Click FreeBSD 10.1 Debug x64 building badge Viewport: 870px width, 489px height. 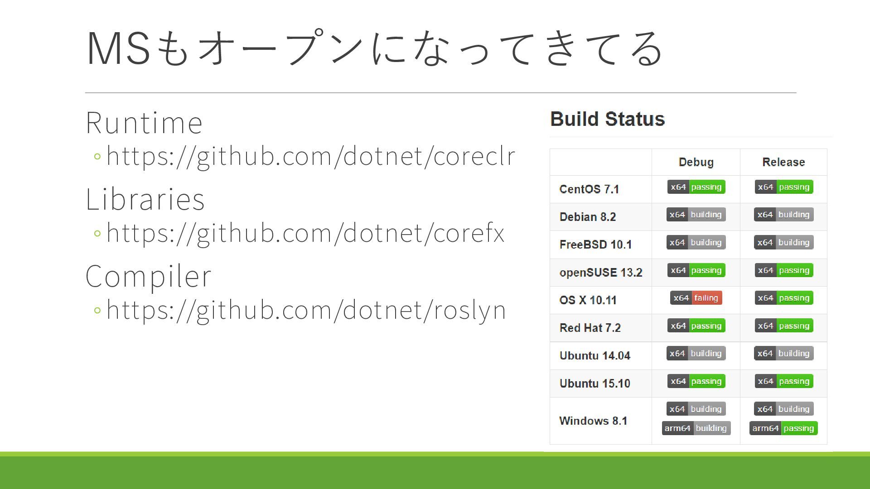pyautogui.click(x=696, y=242)
